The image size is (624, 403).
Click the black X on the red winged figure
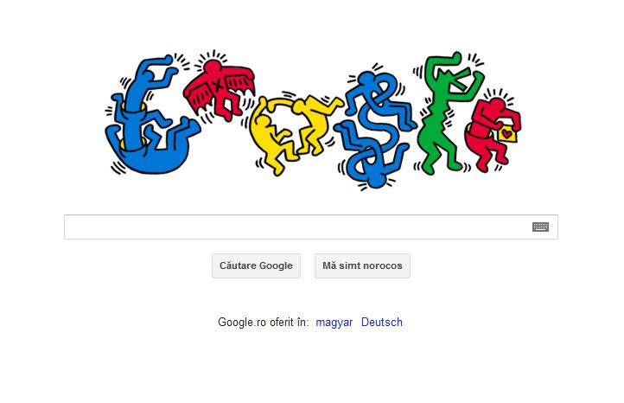coord(216,86)
